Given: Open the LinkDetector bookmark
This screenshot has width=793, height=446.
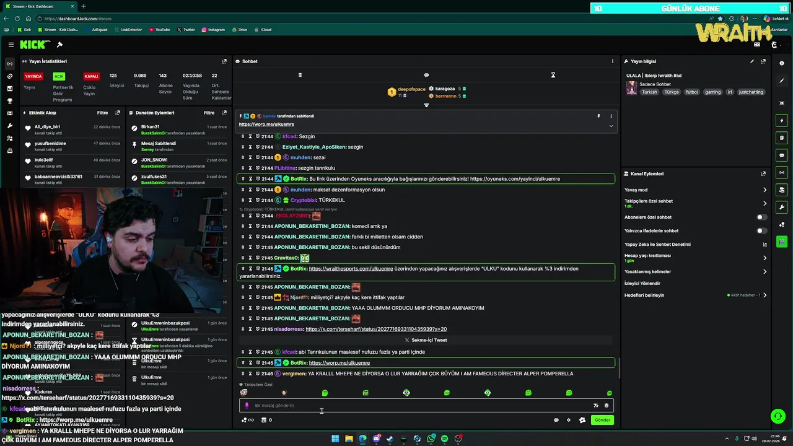Looking at the screenshot, I should (128, 30).
